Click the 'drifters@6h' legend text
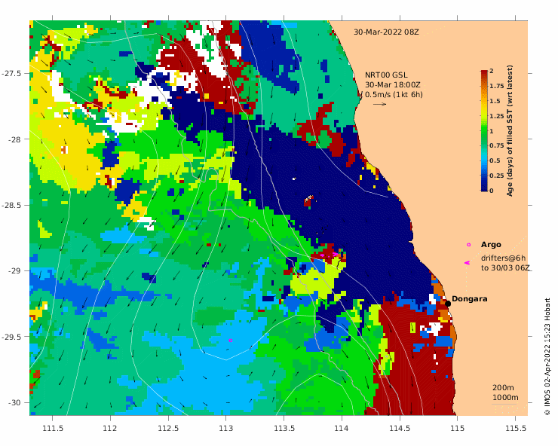The height and width of the screenshot is (446, 558). pyautogui.click(x=503, y=258)
